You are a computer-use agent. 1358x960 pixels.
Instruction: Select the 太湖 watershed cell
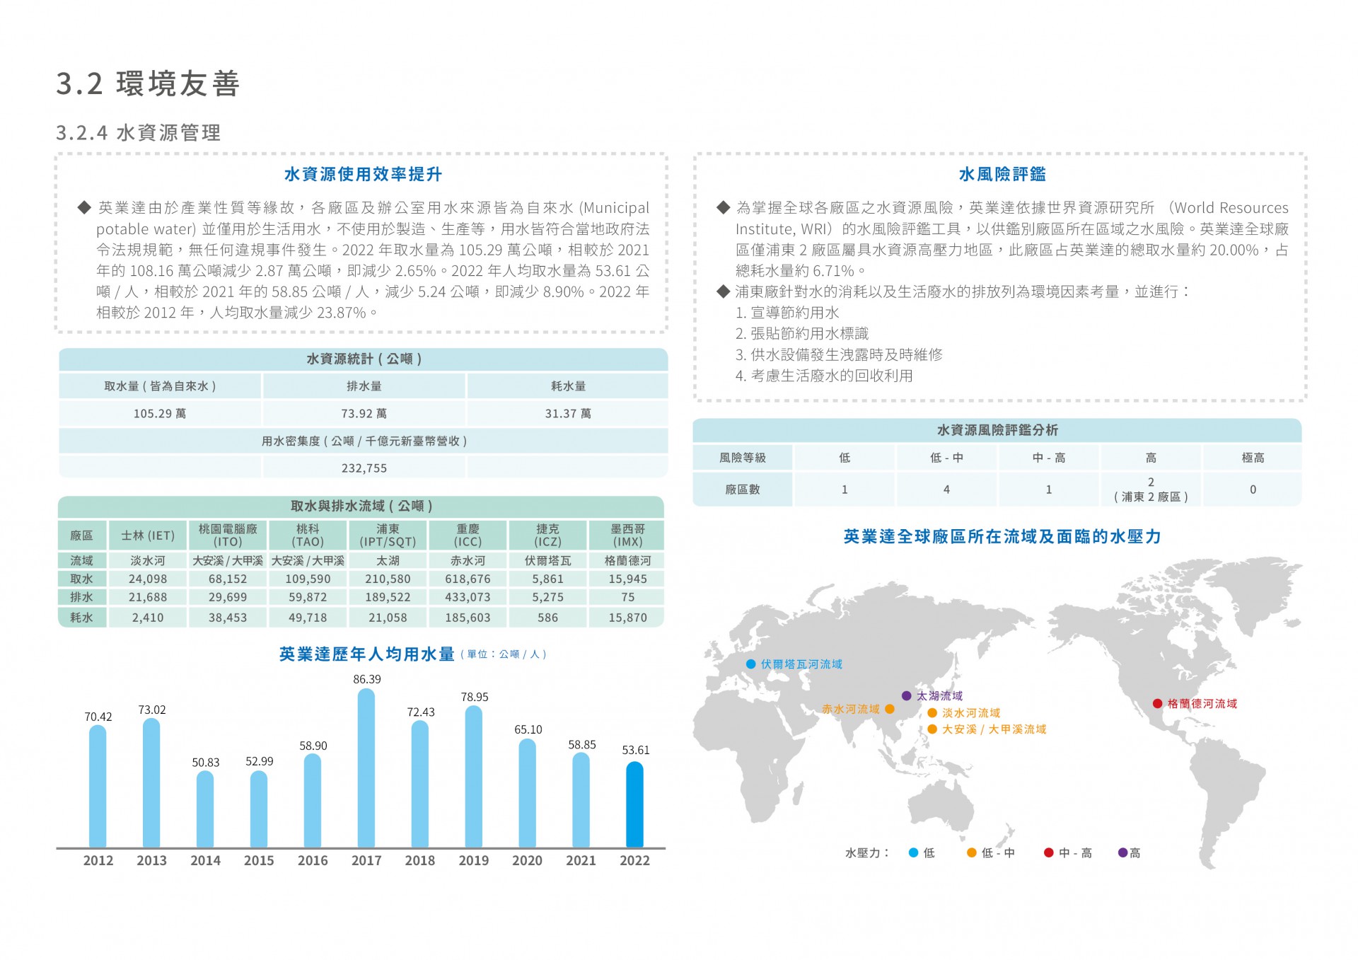tap(388, 561)
